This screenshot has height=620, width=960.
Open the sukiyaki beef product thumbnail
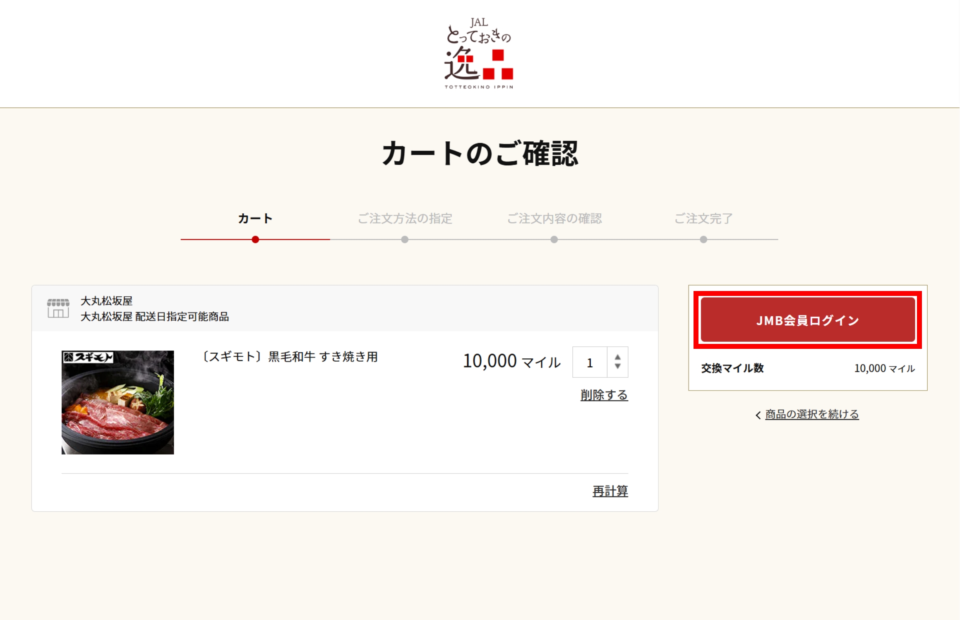(118, 403)
